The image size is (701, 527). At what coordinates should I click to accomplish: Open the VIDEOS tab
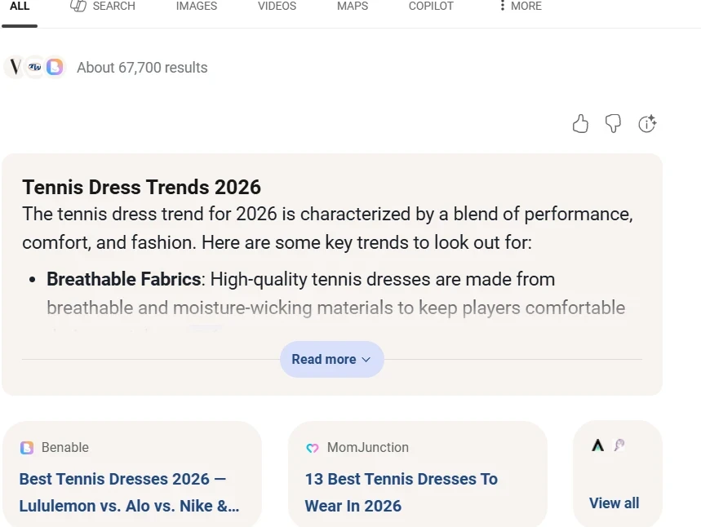[x=277, y=6]
